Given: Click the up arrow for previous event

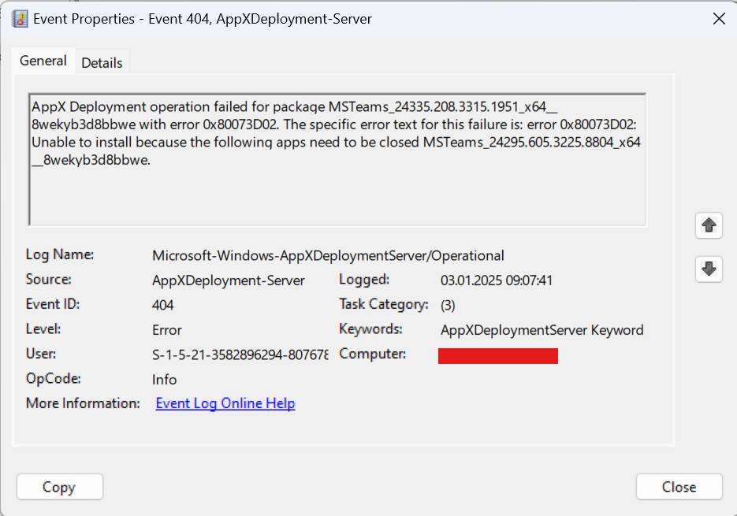Looking at the screenshot, I should click(709, 225).
